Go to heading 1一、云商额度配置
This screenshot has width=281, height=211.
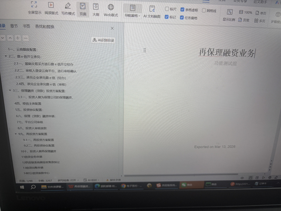click(x=22, y=49)
